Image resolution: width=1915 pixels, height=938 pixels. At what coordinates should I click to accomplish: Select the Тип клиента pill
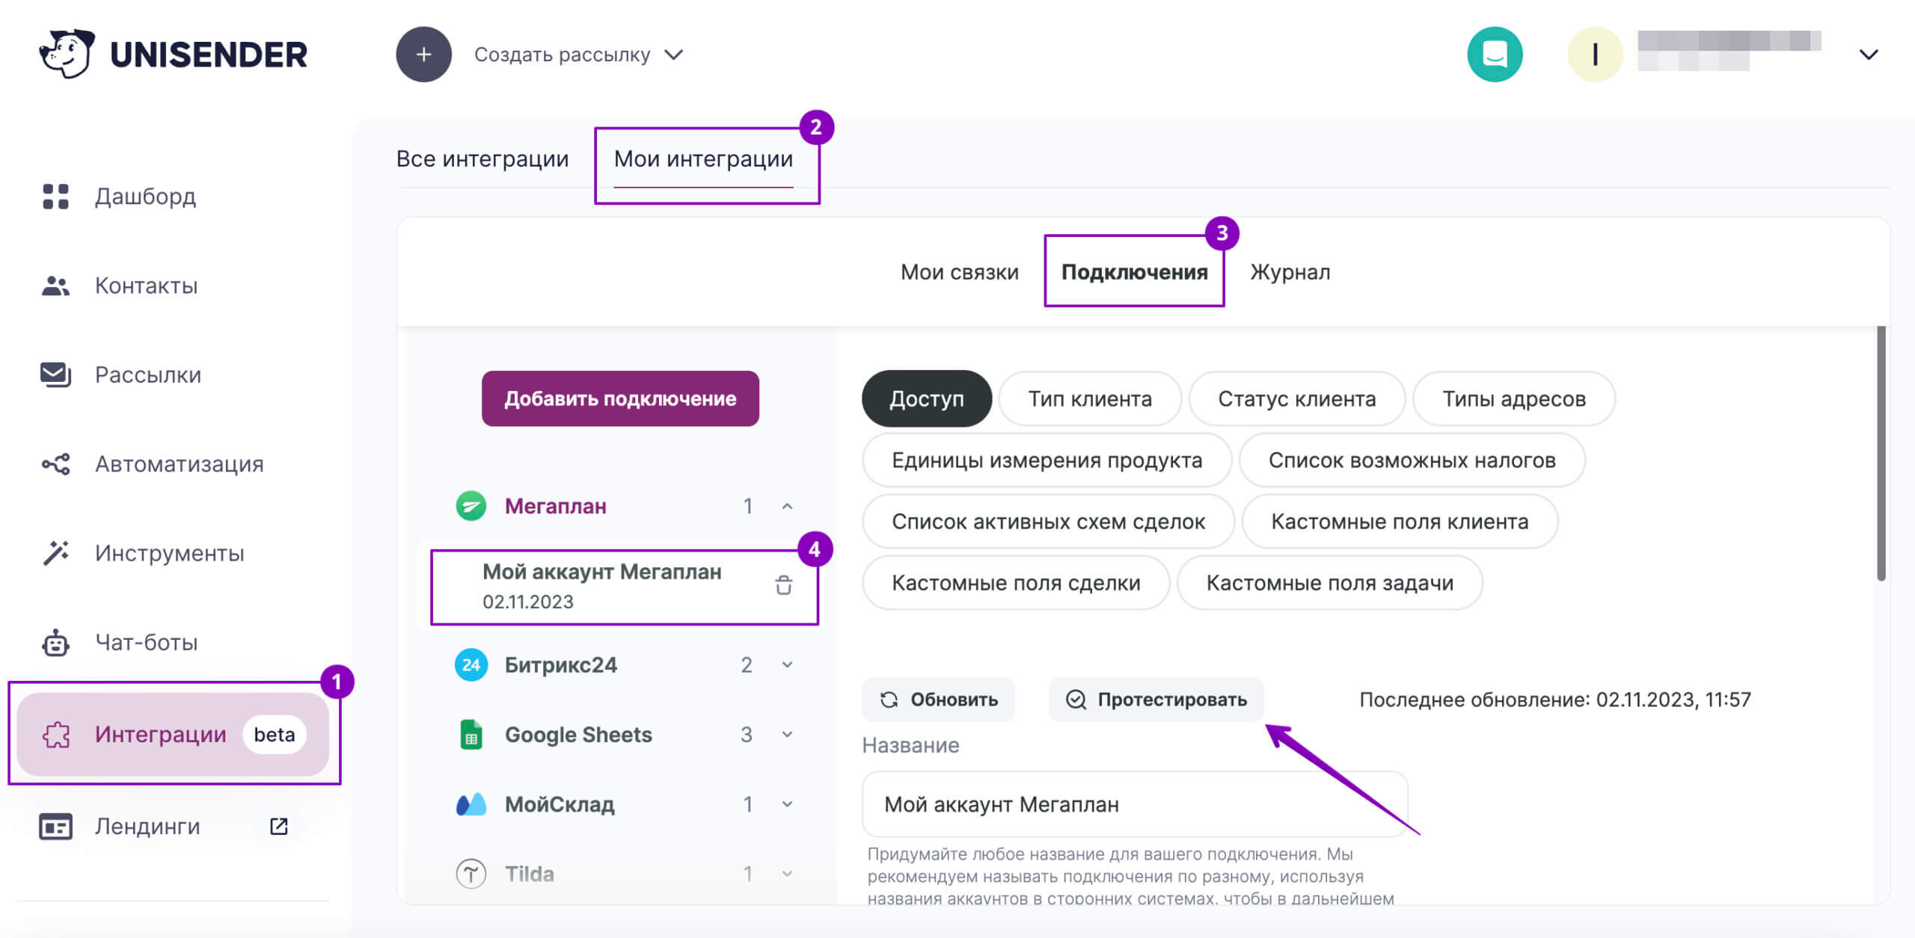click(1089, 398)
